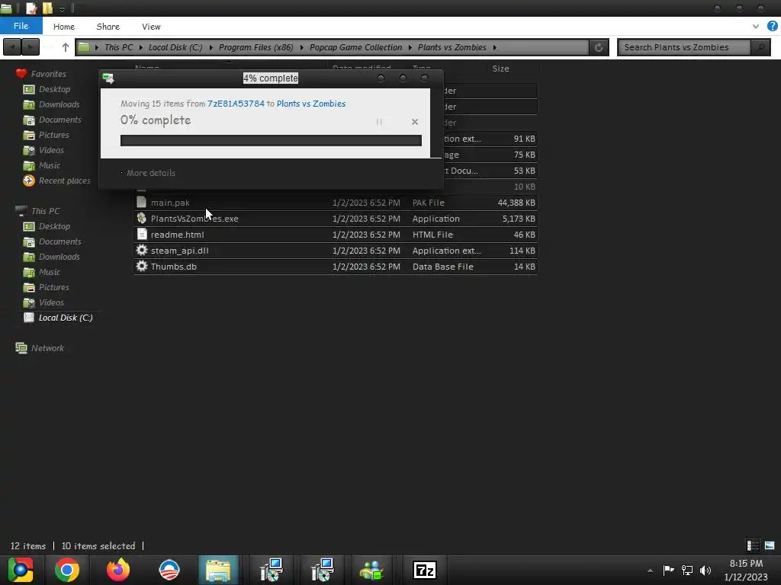Select the main.pak file
The width and height of the screenshot is (781, 585).
pos(336,203)
